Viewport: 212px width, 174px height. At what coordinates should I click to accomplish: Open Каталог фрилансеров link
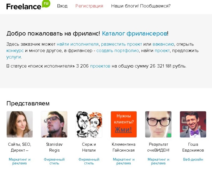[x=134, y=33]
